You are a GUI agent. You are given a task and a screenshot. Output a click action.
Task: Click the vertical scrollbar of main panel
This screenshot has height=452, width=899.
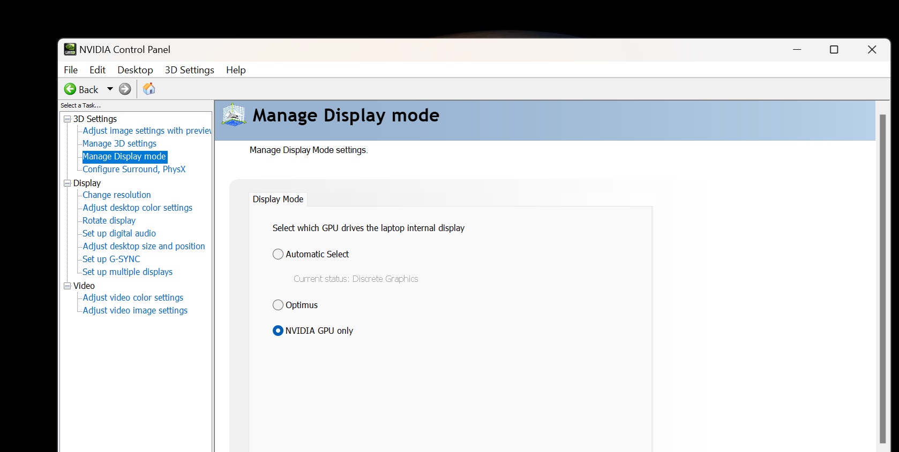[882, 278]
